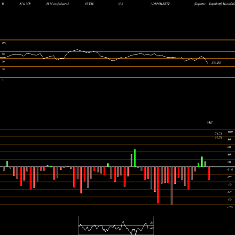This screenshot has height=235, width=235.
Task: Click the 20 label on MR axis
Action: 229,162
